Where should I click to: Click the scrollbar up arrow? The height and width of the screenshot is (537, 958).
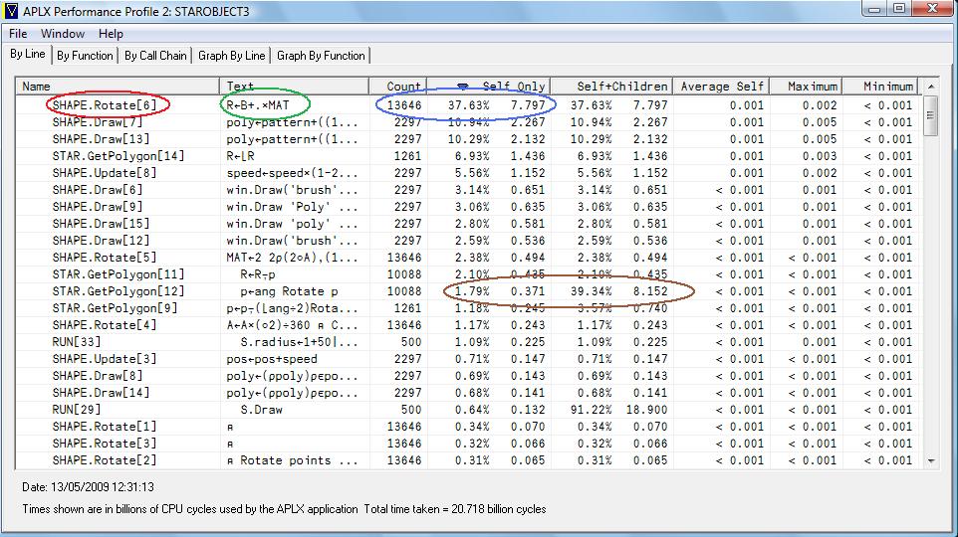(930, 87)
